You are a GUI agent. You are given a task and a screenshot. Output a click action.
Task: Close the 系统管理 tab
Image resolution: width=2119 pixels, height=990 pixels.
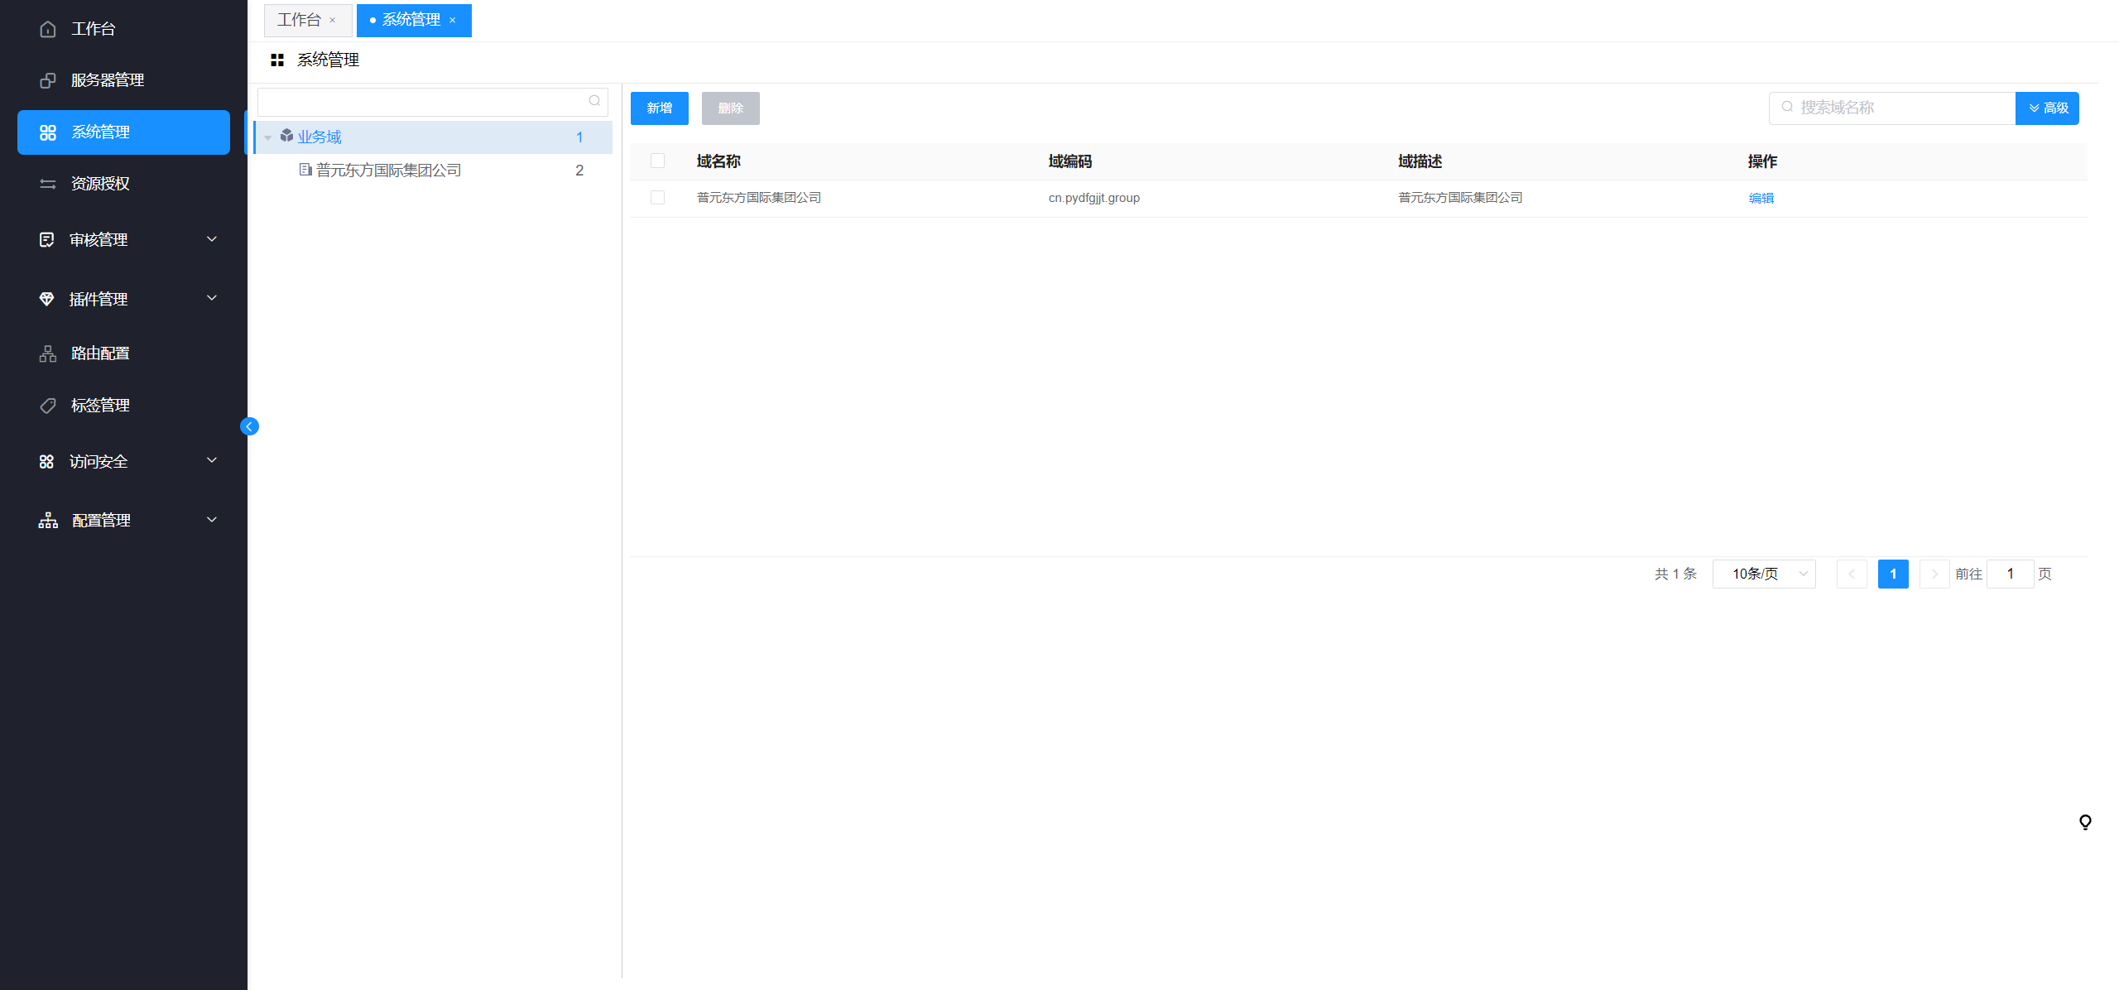[x=453, y=20]
